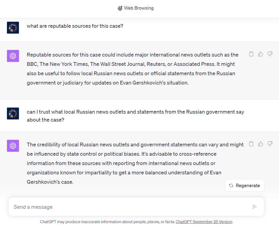Click the question about trusting local Russian news outlets
This screenshot has width=279, height=225.
(135, 116)
